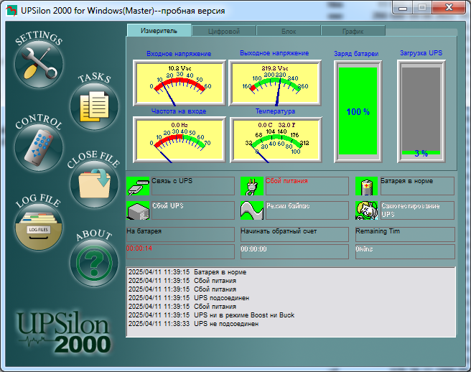The width and height of the screenshot is (471, 372).
Task: Minimize the UPSilon 2000 window
Action: click(x=403, y=7)
